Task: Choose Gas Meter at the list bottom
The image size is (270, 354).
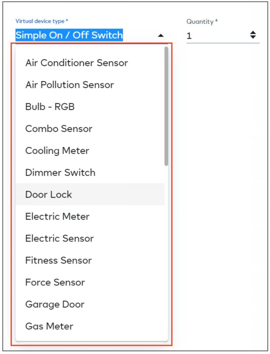Action: point(49,326)
